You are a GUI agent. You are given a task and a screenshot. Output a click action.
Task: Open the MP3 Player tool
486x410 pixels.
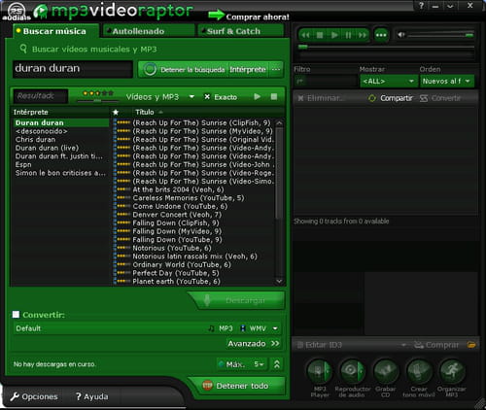pyautogui.click(x=320, y=371)
